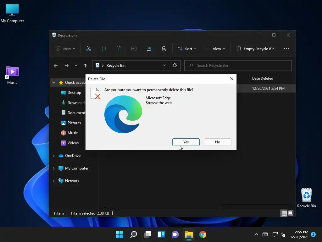Open notifications badge showing 2
Viewport: 322px width, 242px height.
[313, 234]
